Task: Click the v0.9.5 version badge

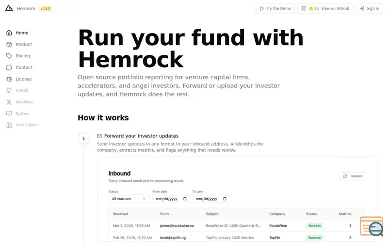Action: pos(45,8)
